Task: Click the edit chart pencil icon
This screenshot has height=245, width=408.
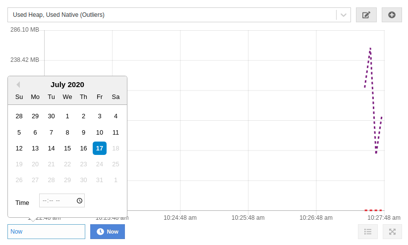Action: click(366, 15)
